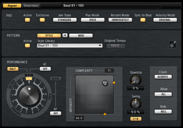Toggle the Exclusive button
Viewport: 183px width, 128px height.
(42, 20)
